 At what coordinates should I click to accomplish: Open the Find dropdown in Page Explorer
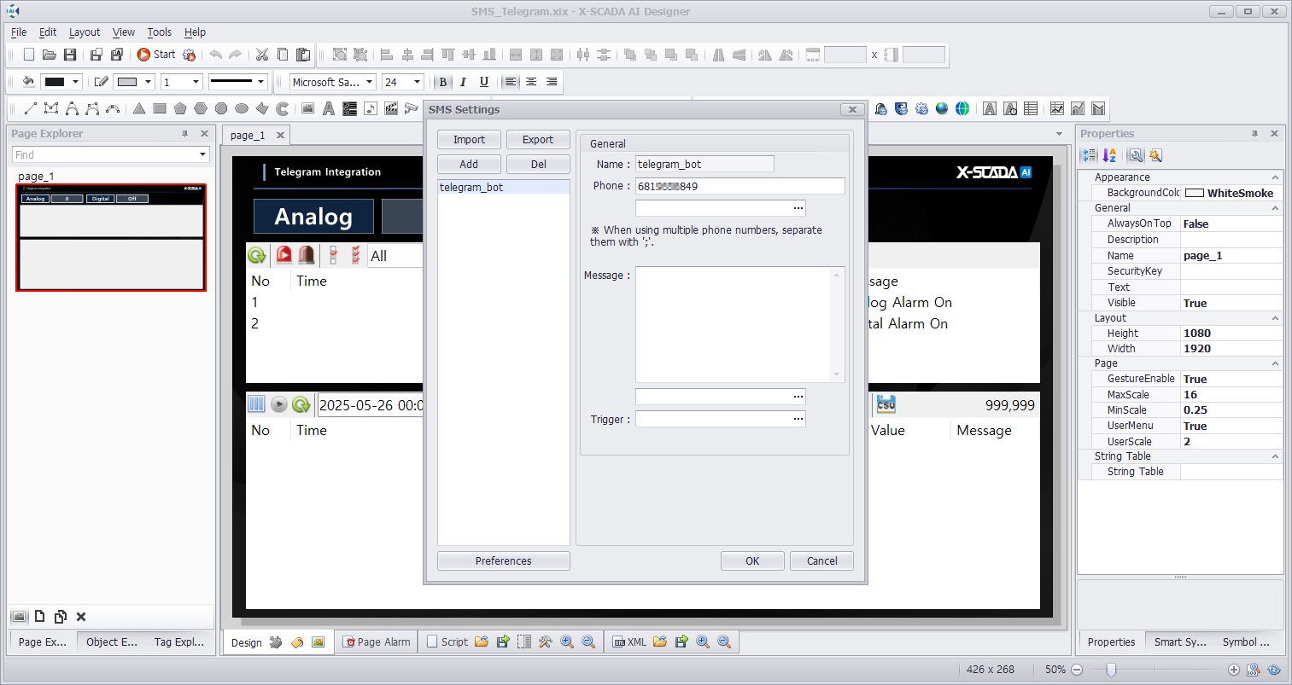click(x=203, y=154)
